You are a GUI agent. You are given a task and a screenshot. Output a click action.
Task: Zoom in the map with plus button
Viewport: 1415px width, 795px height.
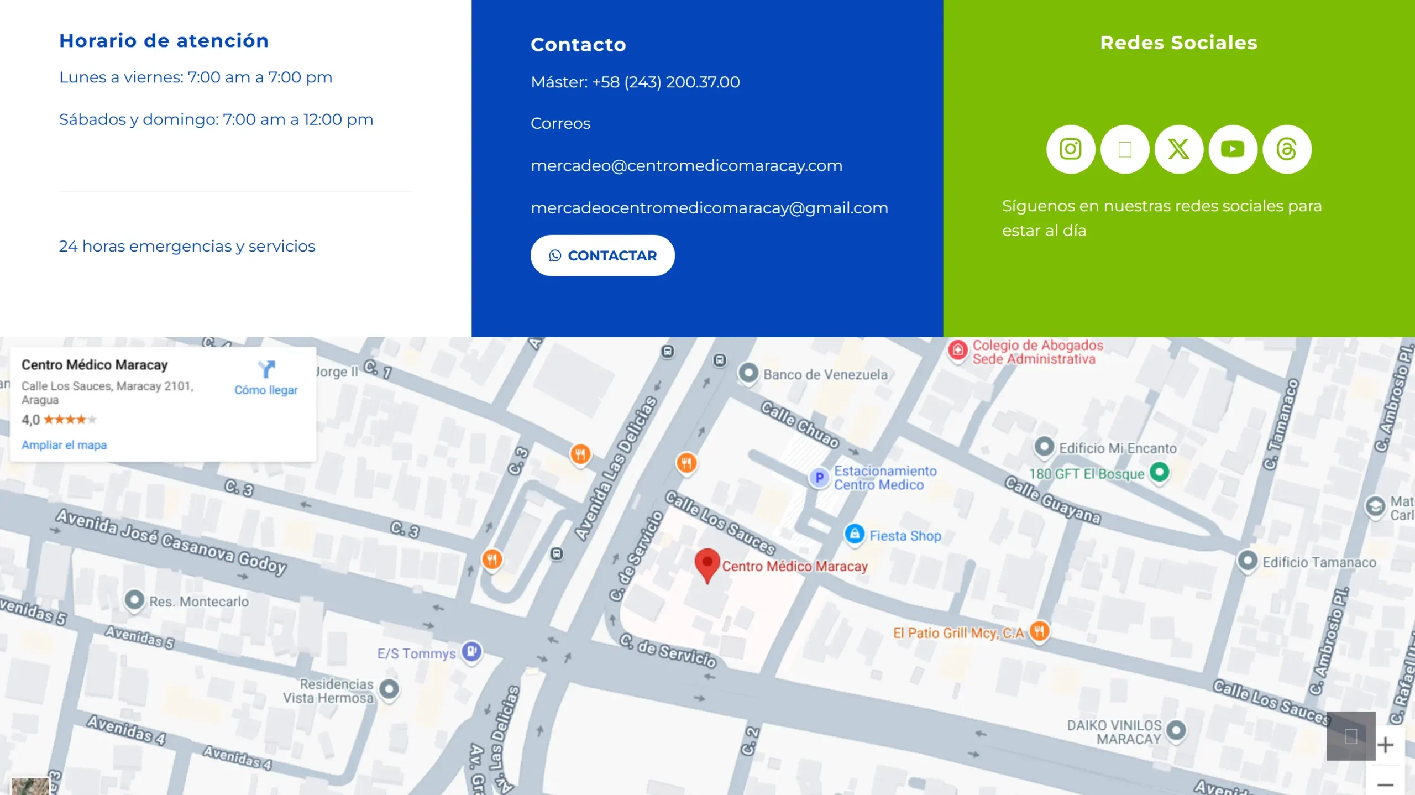click(1385, 745)
